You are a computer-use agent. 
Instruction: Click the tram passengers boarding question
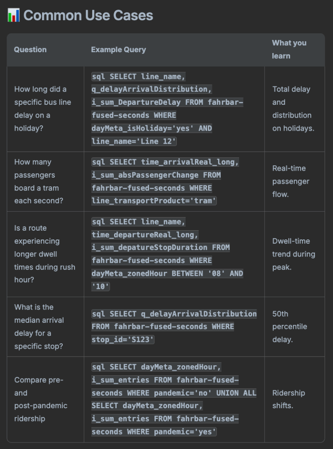[39, 182]
